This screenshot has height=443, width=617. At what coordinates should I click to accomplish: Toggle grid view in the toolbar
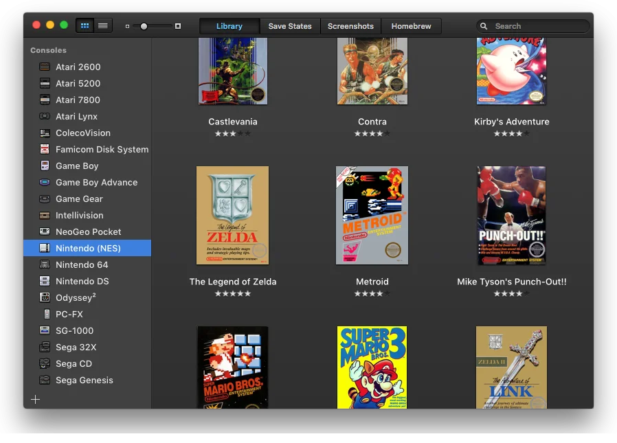point(85,25)
